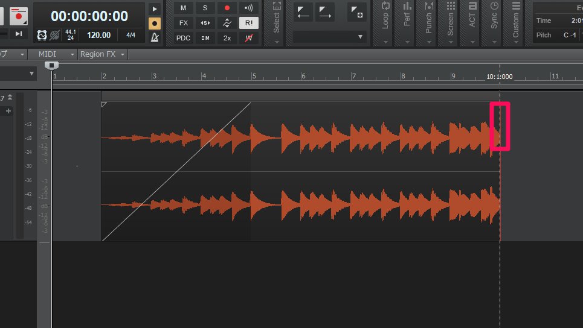This screenshot has width=583, height=328.
Task: Select the orange audio clip waveform
Action: [x=300, y=171]
